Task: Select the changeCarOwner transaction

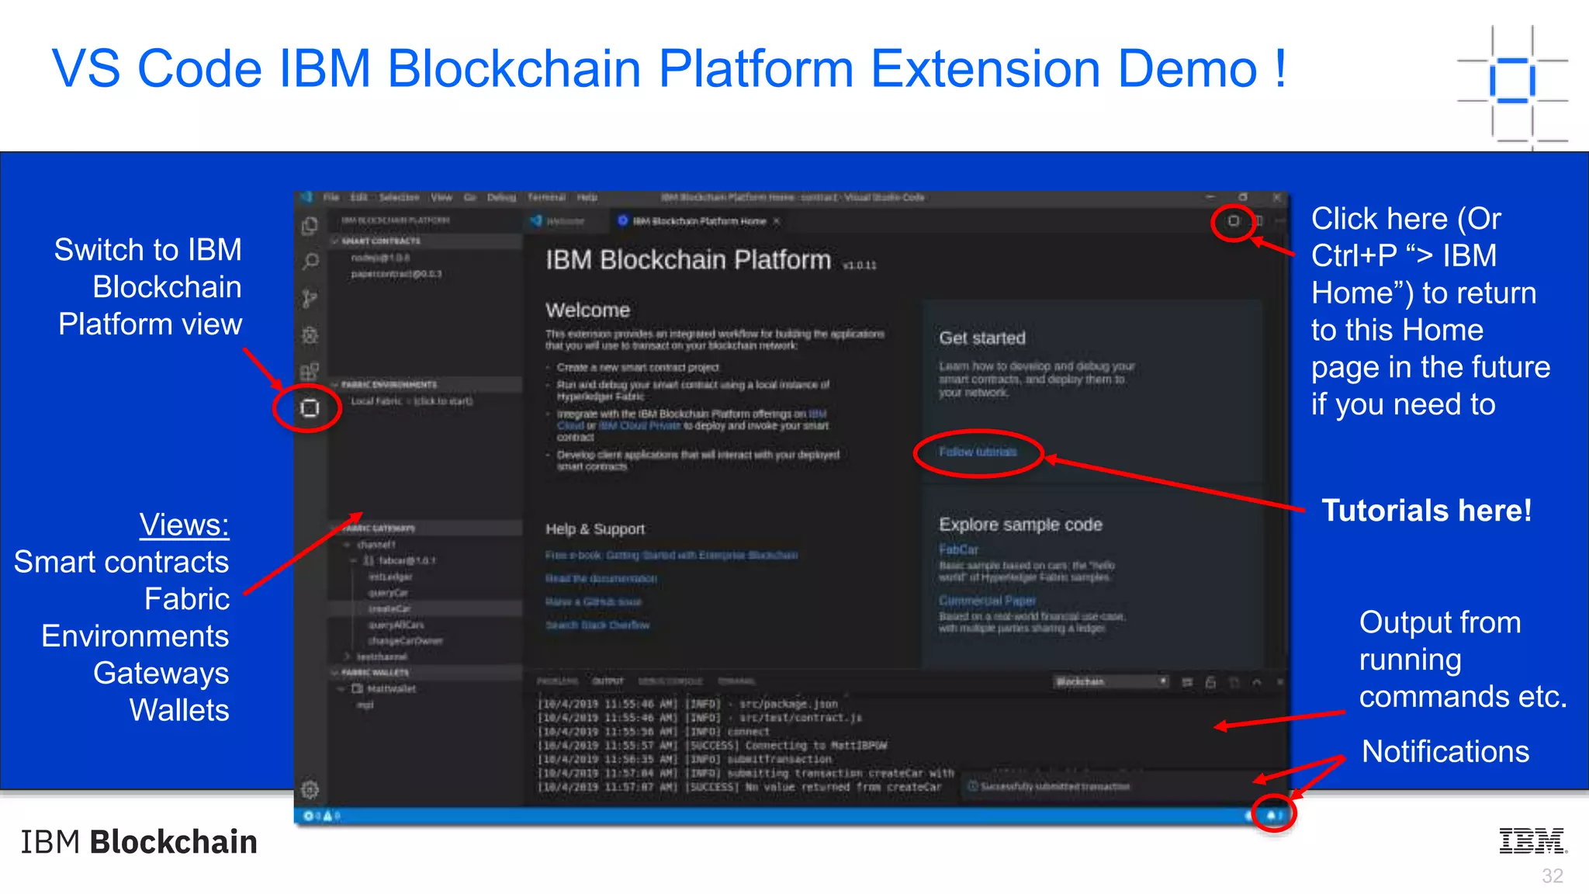Action: click(x=406, y=641)
